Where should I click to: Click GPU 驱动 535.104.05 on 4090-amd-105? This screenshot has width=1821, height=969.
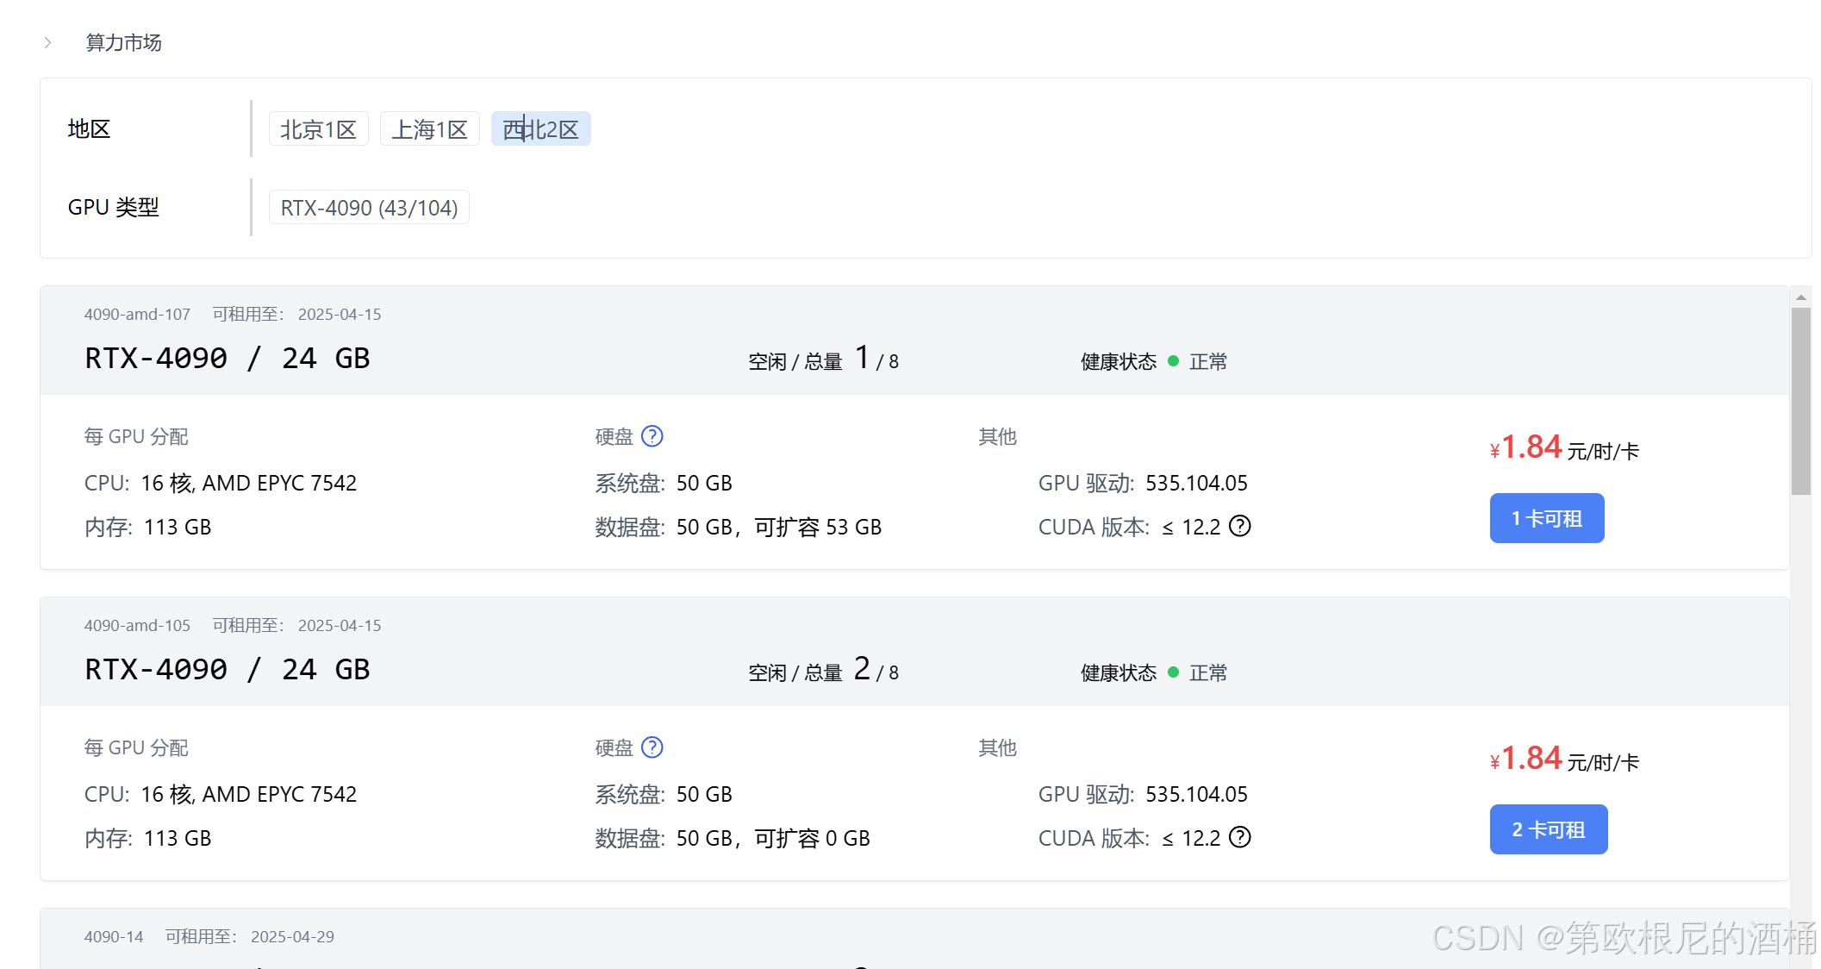[x=1143, y=795]
